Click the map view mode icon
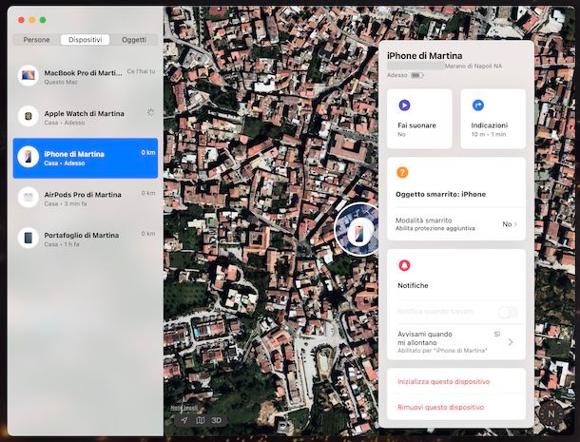Viewport: 580px width, 442px height. [x=200, y=420]
